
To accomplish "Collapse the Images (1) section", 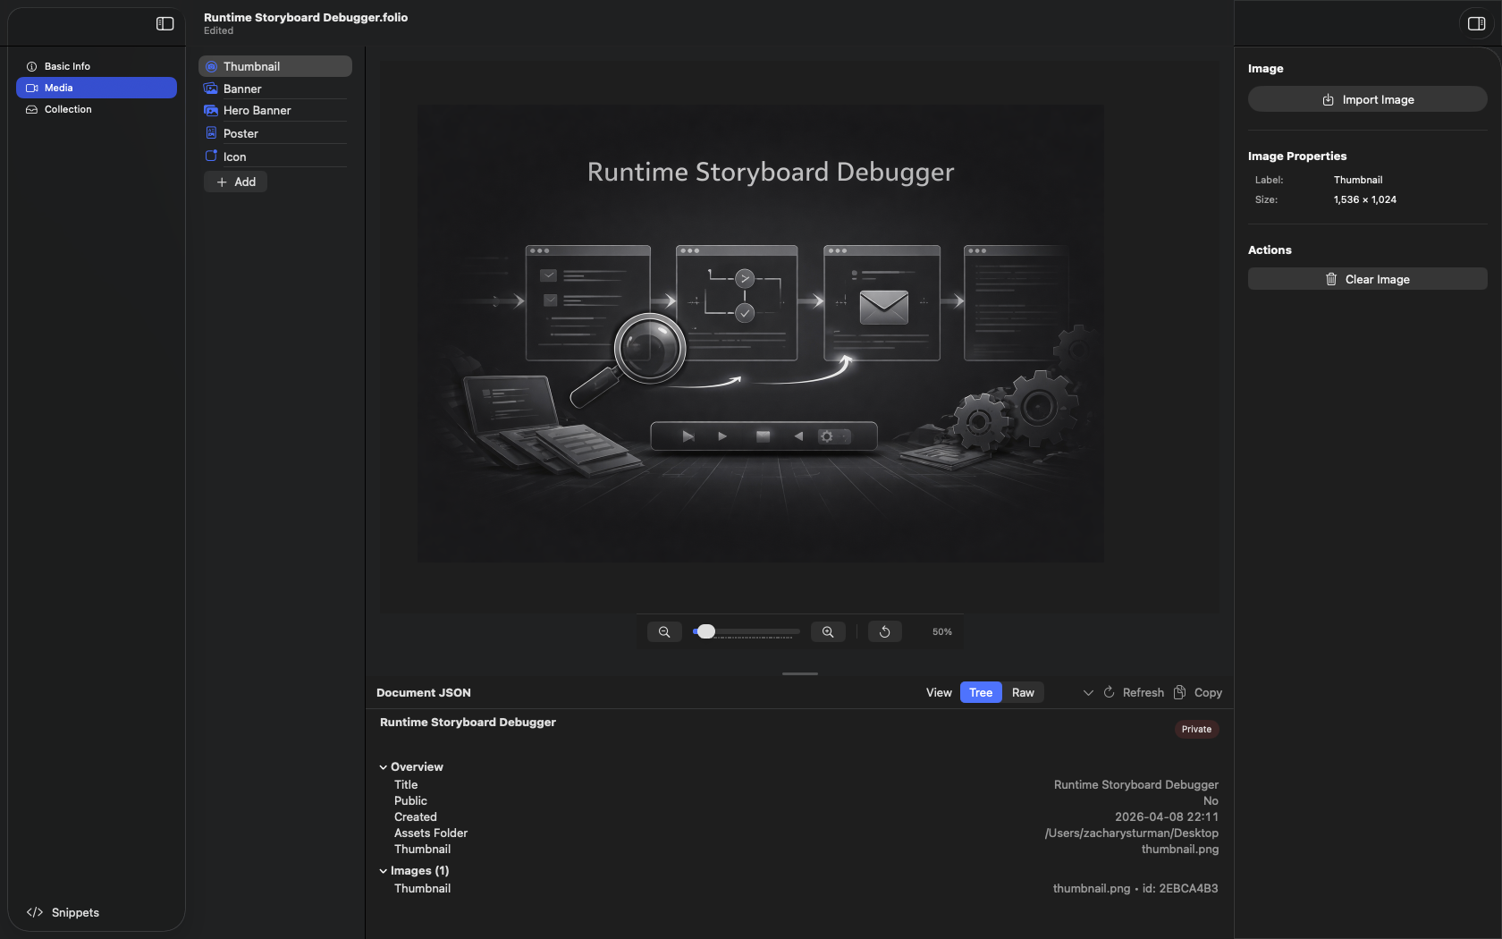I will coord(384,871).
